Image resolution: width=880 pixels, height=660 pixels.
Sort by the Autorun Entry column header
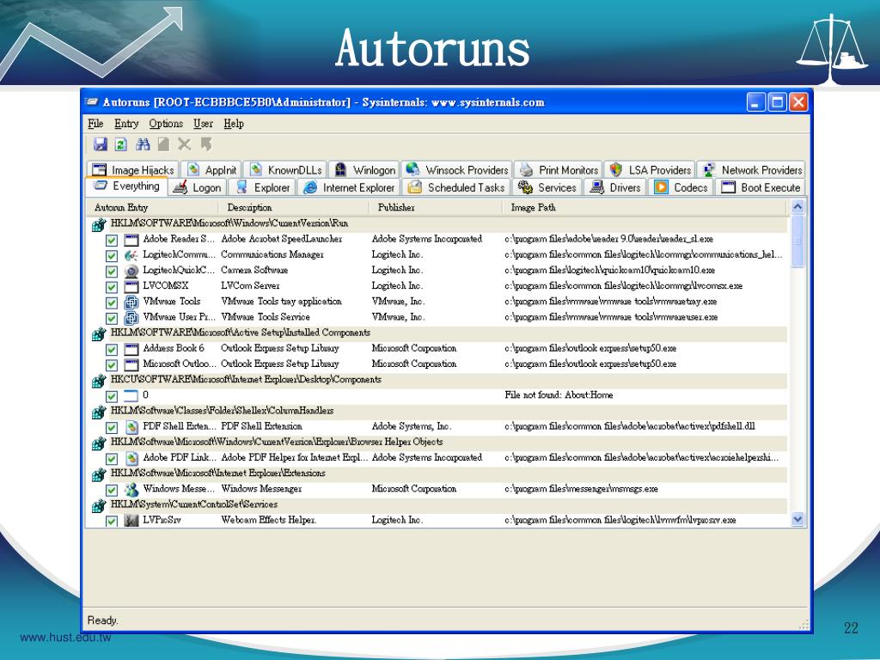point(153,208)
